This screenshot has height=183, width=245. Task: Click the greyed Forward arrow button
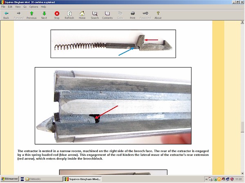coord(19,15)
